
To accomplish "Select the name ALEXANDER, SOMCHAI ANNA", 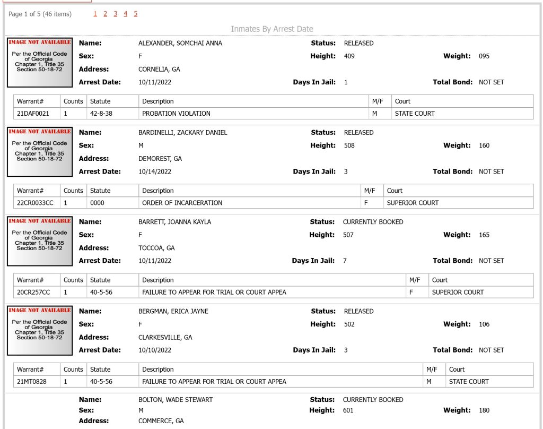I will [x=180, y=44].
